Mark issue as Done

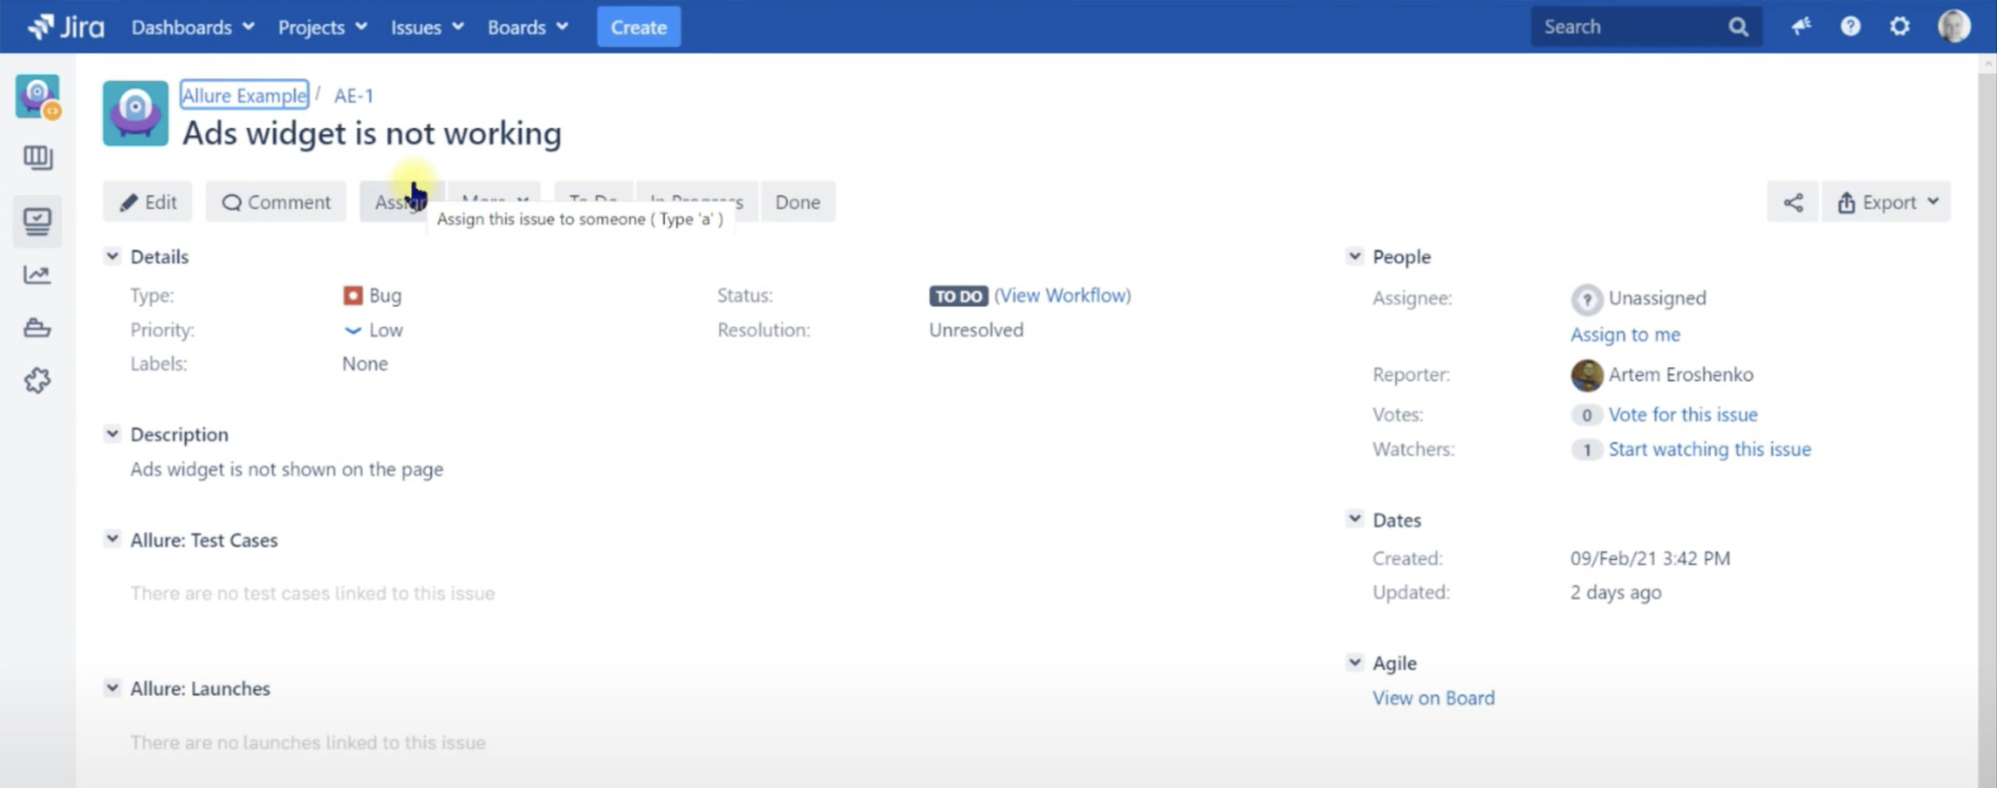[797, 203]
